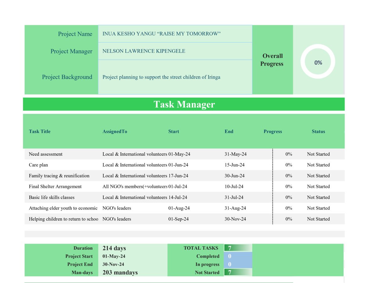Click 'All NGO's members' assignee cell
Image resolution: width=377 pixels, height=283 pixels.
click(x=135, y=186)
